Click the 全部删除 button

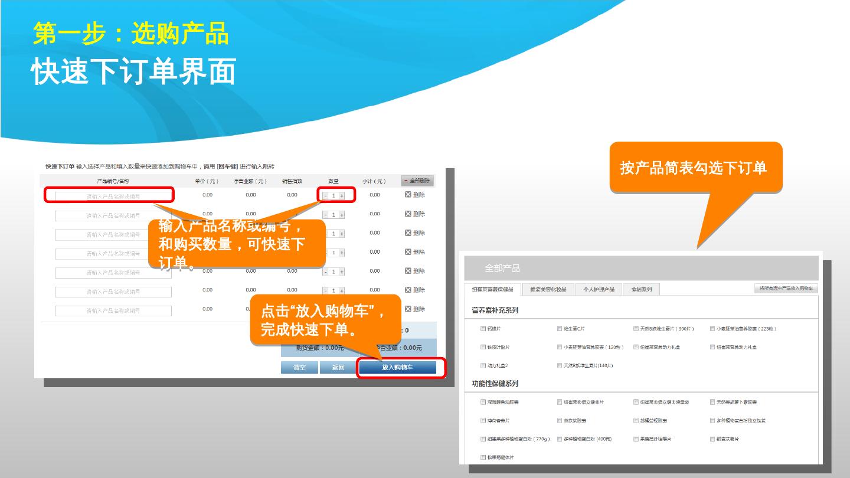pyautogui.click(x=417, y=181)
